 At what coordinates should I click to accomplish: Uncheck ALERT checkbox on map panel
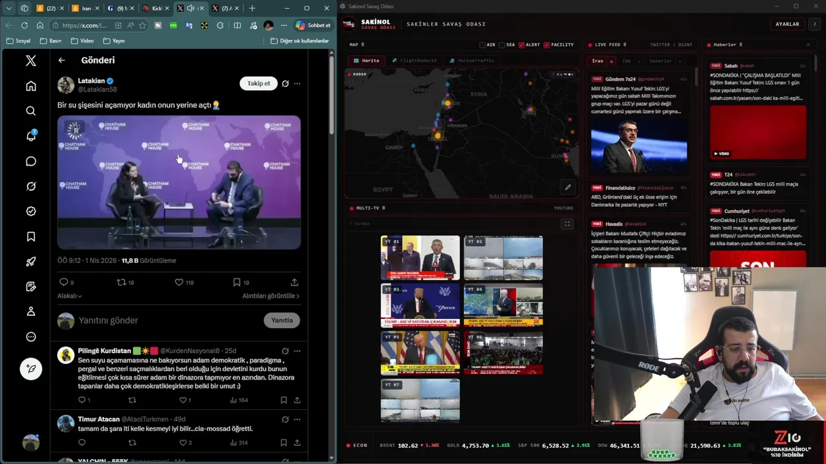click(x=521, y=45)
